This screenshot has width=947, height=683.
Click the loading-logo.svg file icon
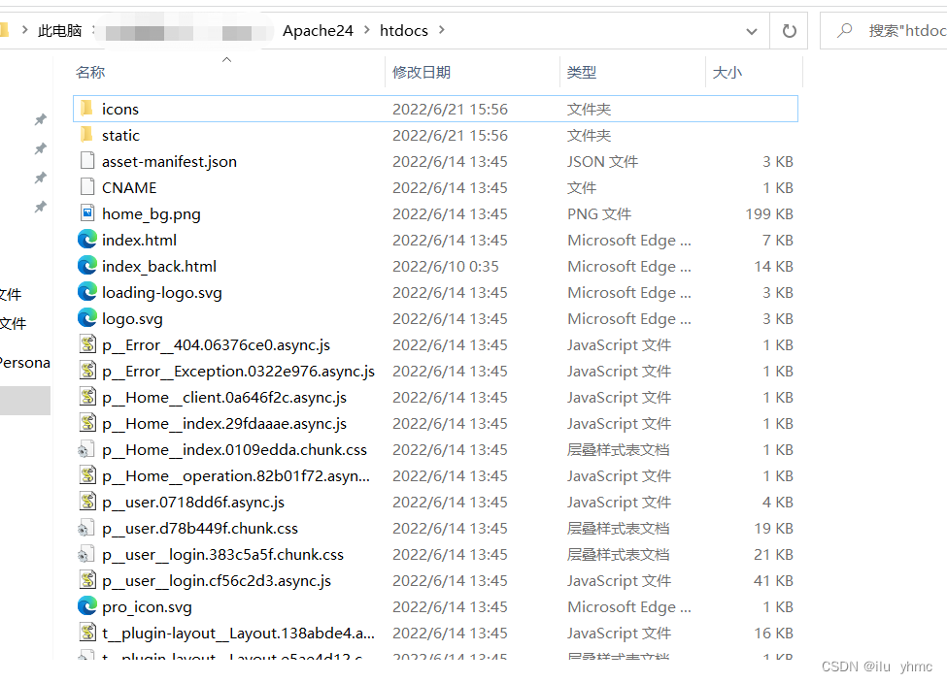88,292
